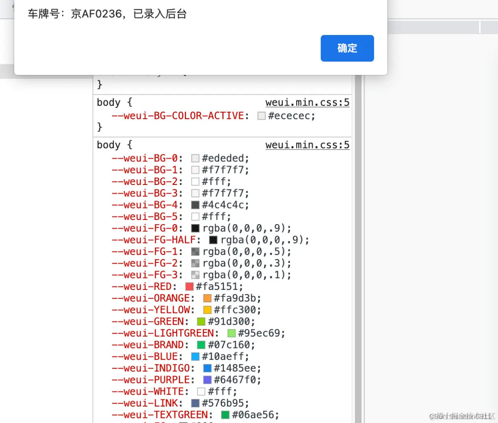The width and height of the screenshot is (498, 423).
Task: Open weui.min.css:5 link above --weui-BG-COLOR-ACTIVE
Action: pyautogui.click(x=307, y=103)
